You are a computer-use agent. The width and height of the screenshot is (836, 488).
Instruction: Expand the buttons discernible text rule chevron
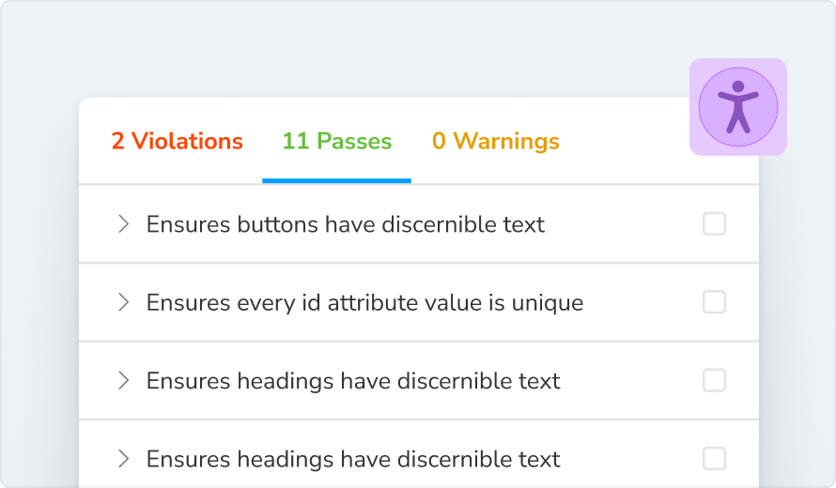122,224
